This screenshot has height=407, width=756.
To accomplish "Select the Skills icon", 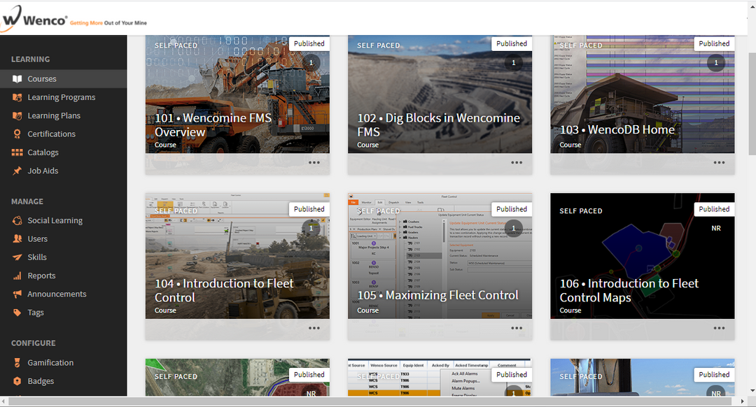I will 17,257.
